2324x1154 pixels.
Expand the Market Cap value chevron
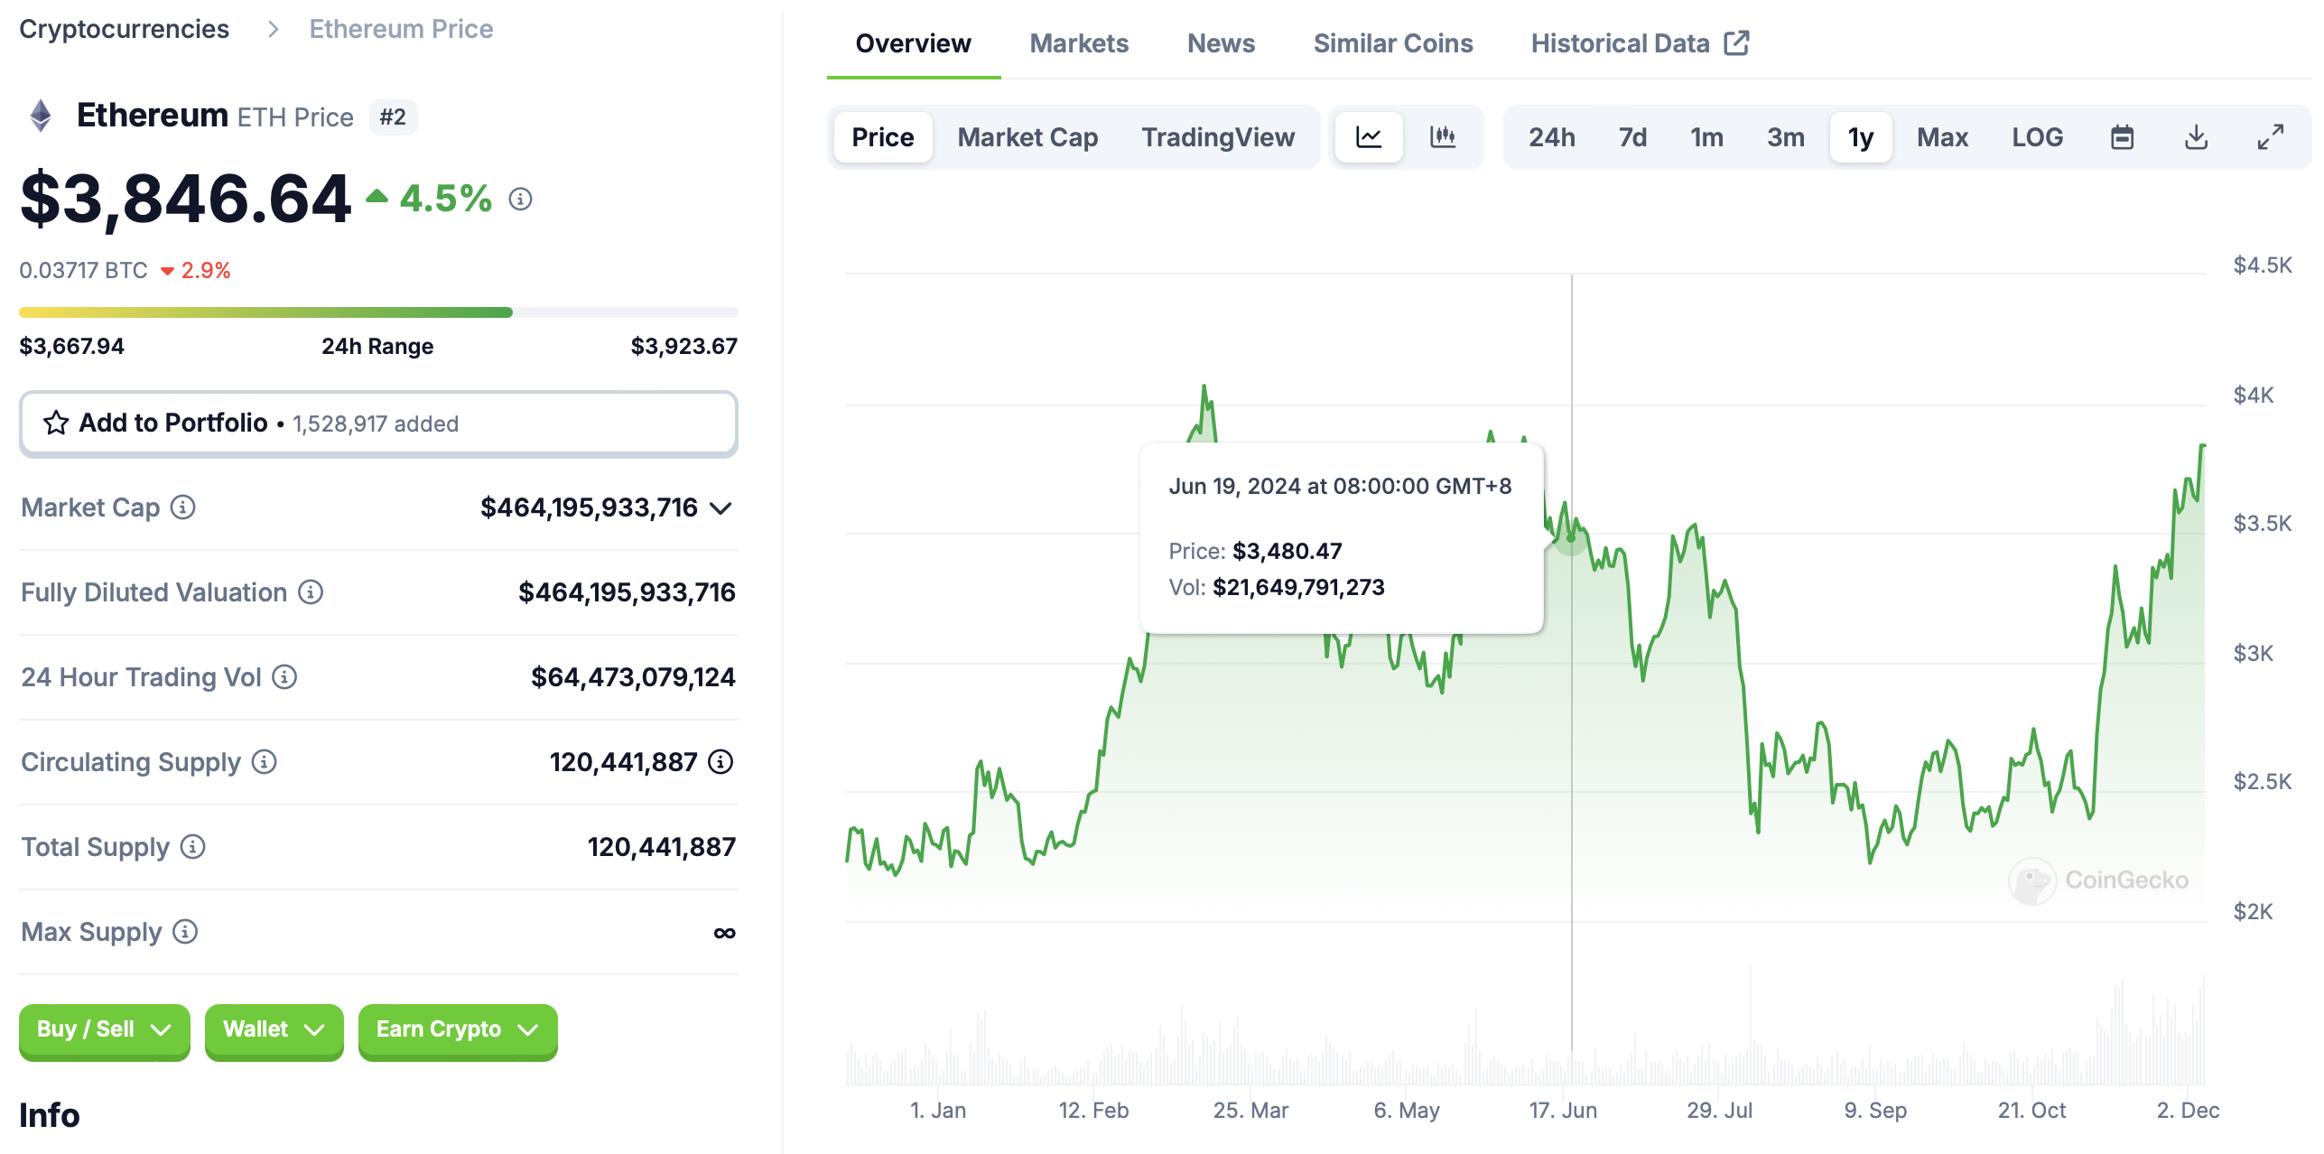pos(720,508)
